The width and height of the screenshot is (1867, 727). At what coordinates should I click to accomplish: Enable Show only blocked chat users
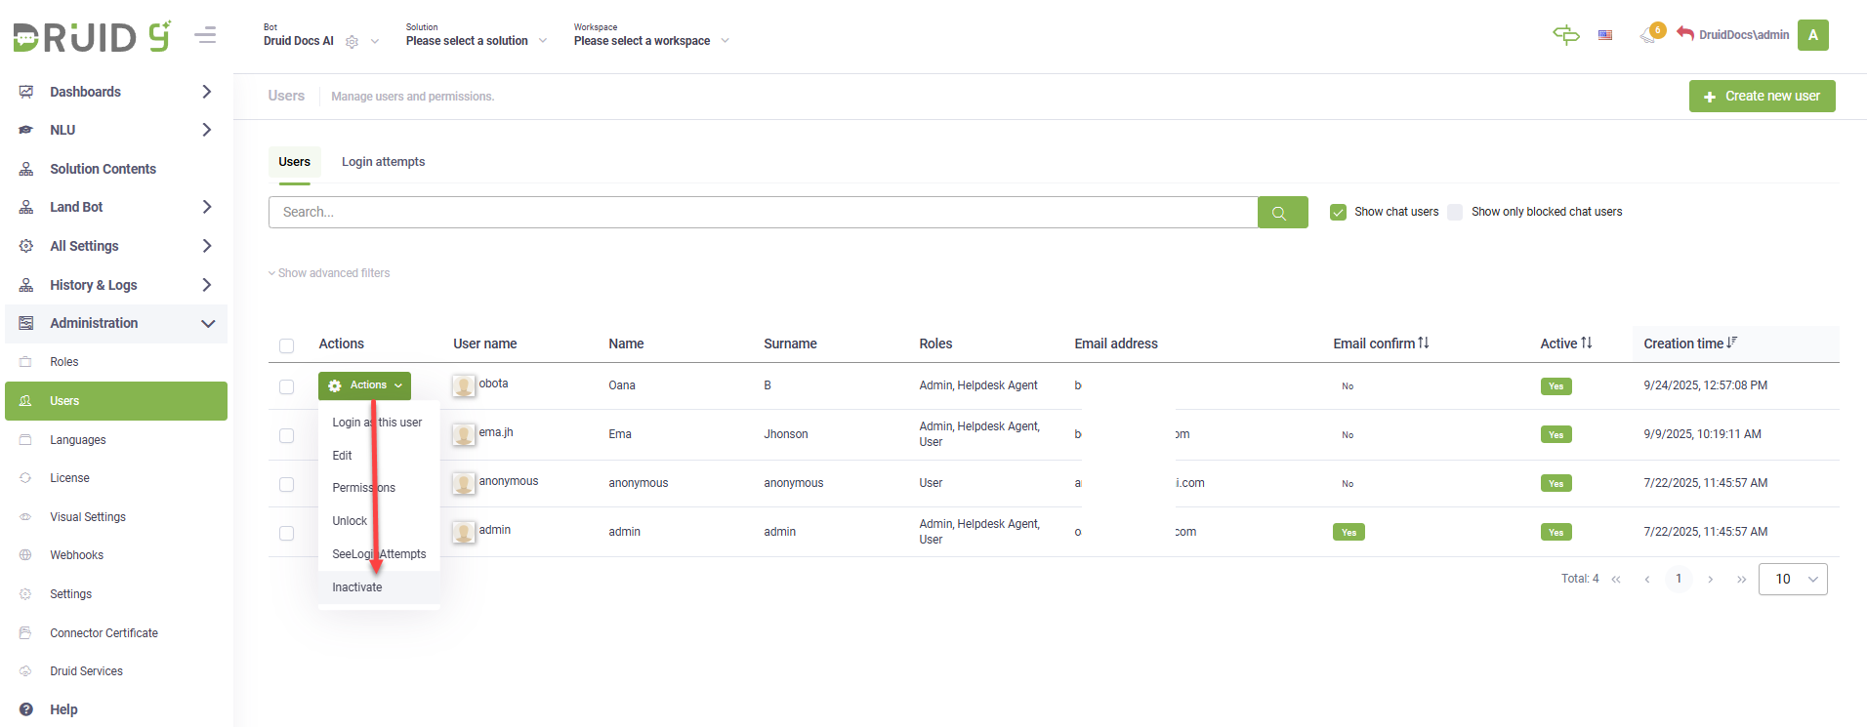coord(1455,213)
